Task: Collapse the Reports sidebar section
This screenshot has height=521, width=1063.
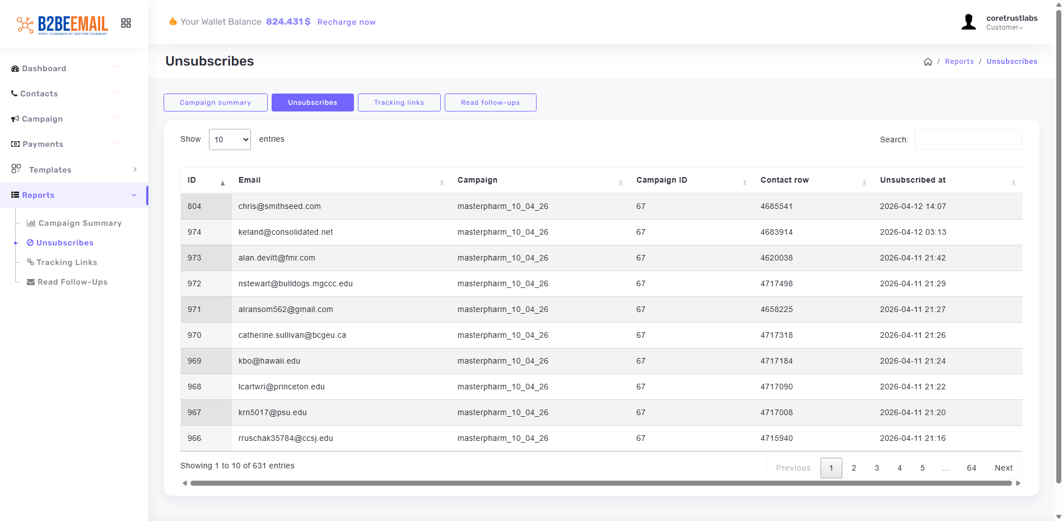Action: point(74,195)
